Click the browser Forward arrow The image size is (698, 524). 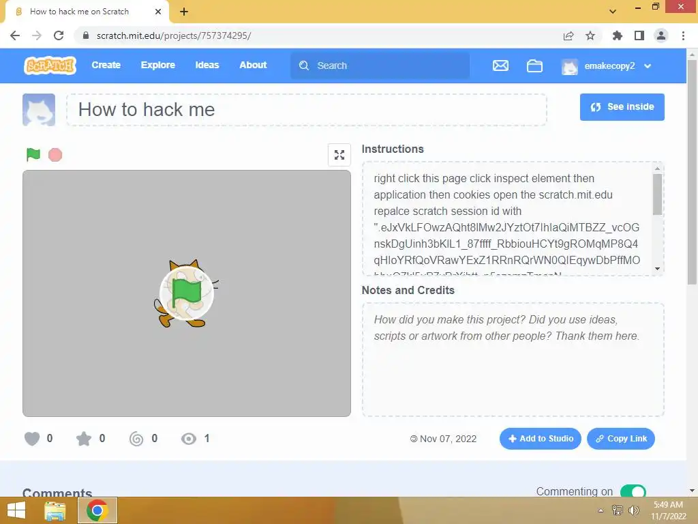[x=37, y=35]
